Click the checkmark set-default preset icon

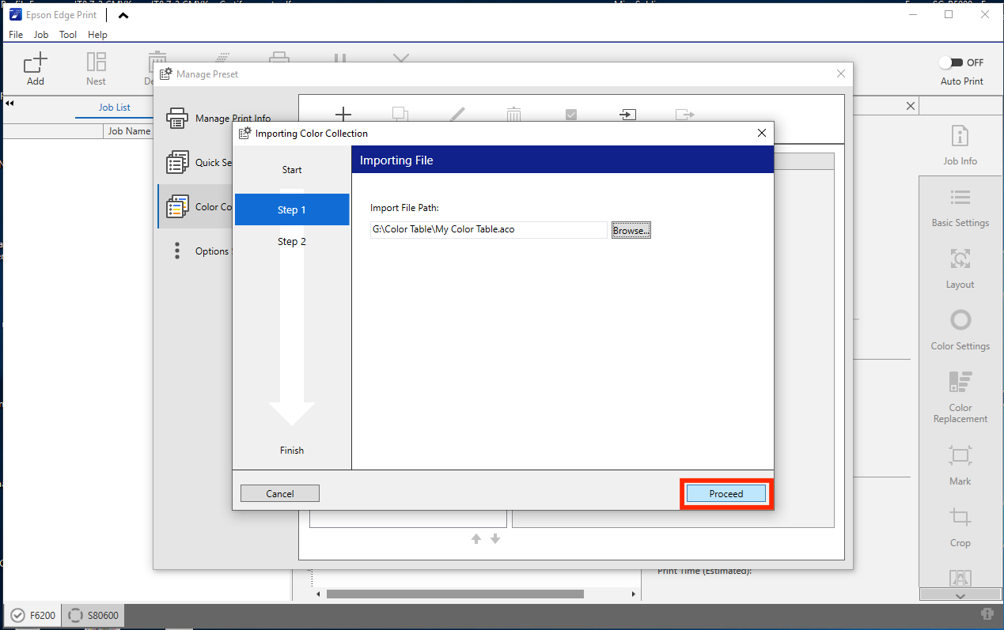tap(571, 115)
